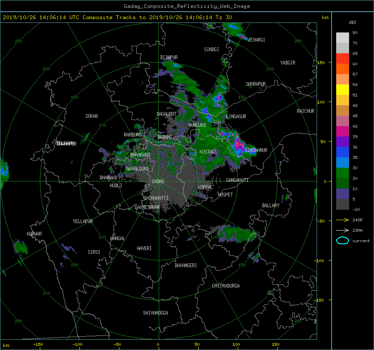374x350 pixels.
Task: Click the '24SR' legend label
Action: [357, 220]
